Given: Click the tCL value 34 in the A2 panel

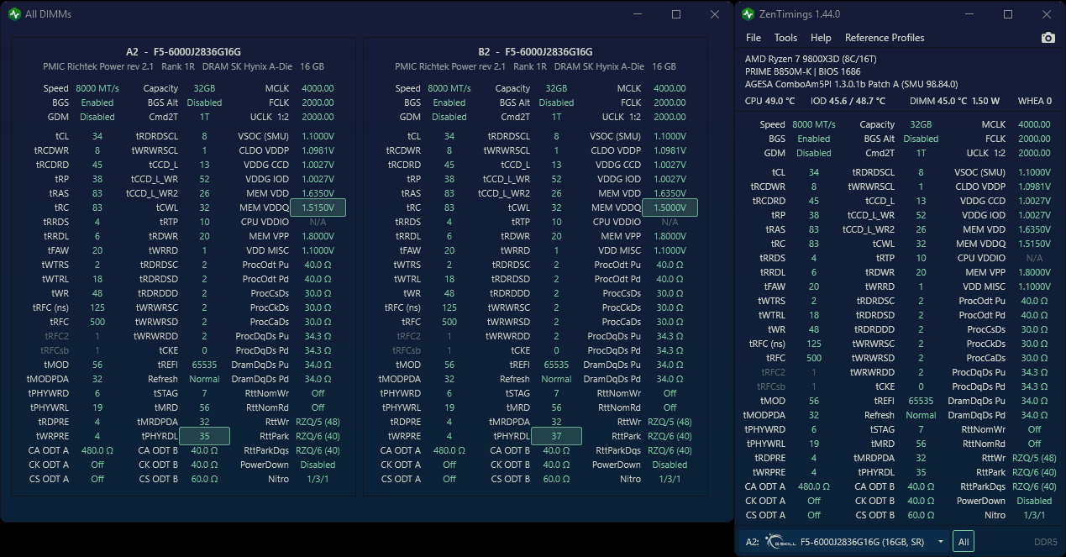Looking at the screenshot, I should [x=97, y=136].
